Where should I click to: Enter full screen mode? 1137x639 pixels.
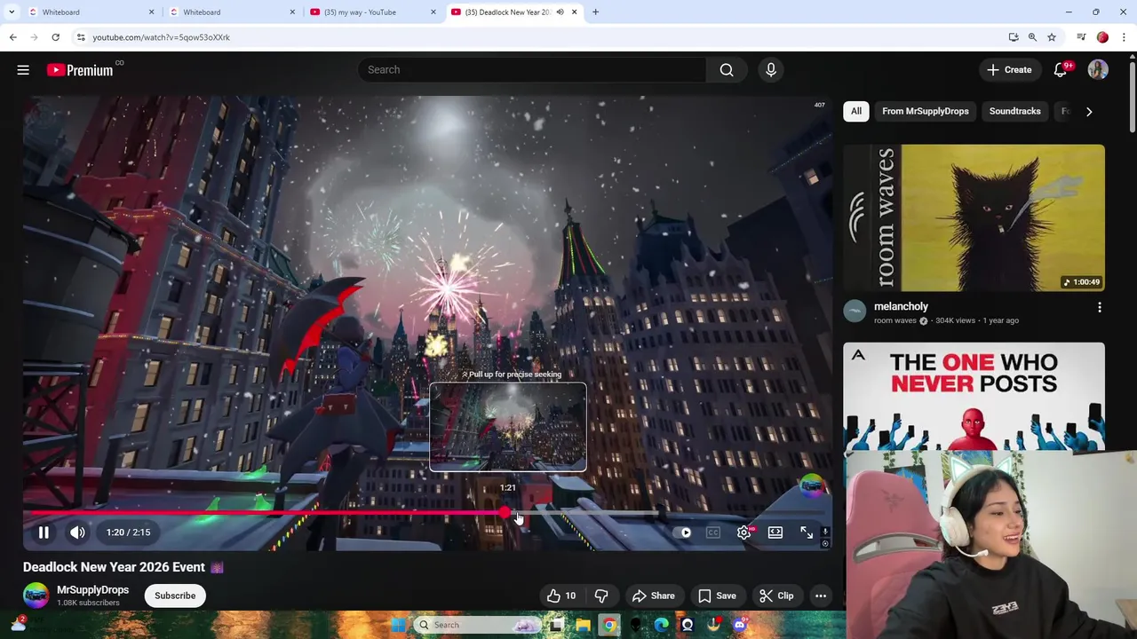tap(806, 532)
